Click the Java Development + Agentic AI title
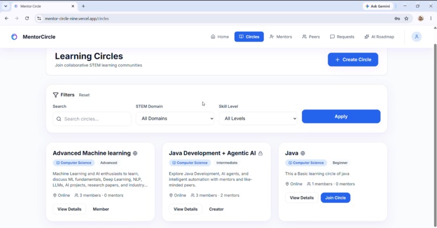Screen dimensions: 437x228 coord(213,153)
